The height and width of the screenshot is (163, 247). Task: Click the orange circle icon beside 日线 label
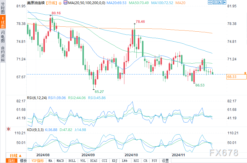pos(60,3)
